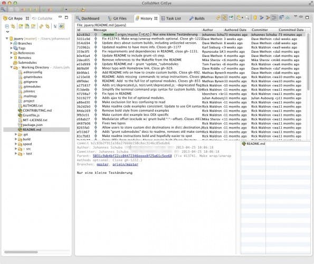Click the Git Repo view maximize icon
Viewport: 314px width, 264px height.
[x=66, y=17]
